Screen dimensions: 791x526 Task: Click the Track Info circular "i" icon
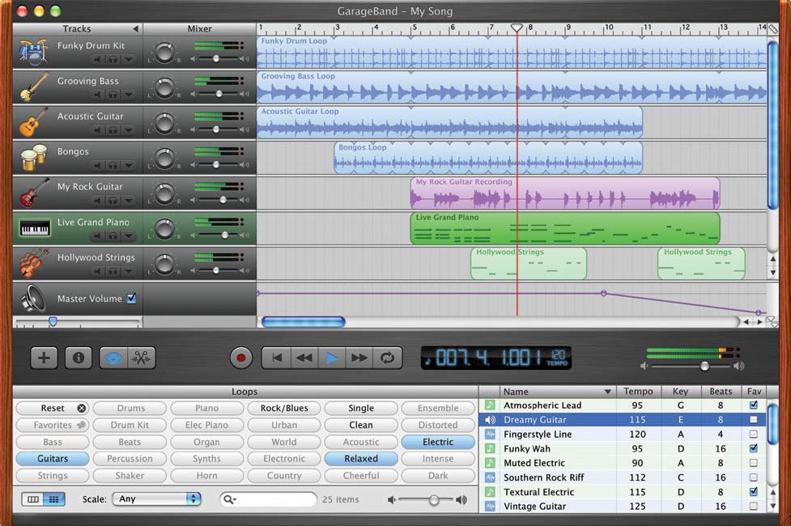pos(78,357)
